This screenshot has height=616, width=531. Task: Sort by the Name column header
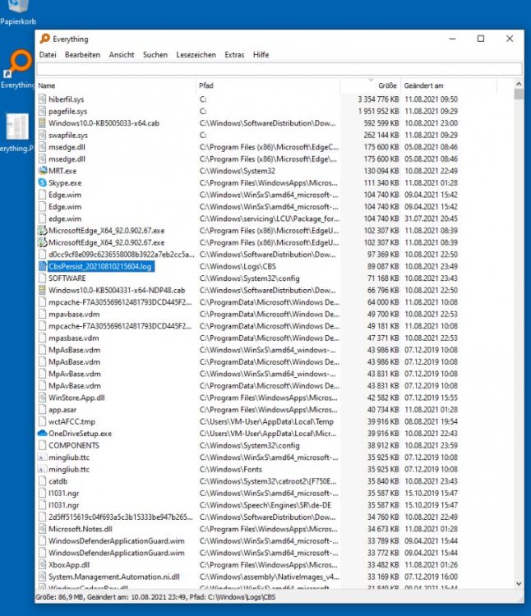tap(116, 85)
